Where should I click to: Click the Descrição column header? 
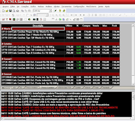click(x=38, y=26)
